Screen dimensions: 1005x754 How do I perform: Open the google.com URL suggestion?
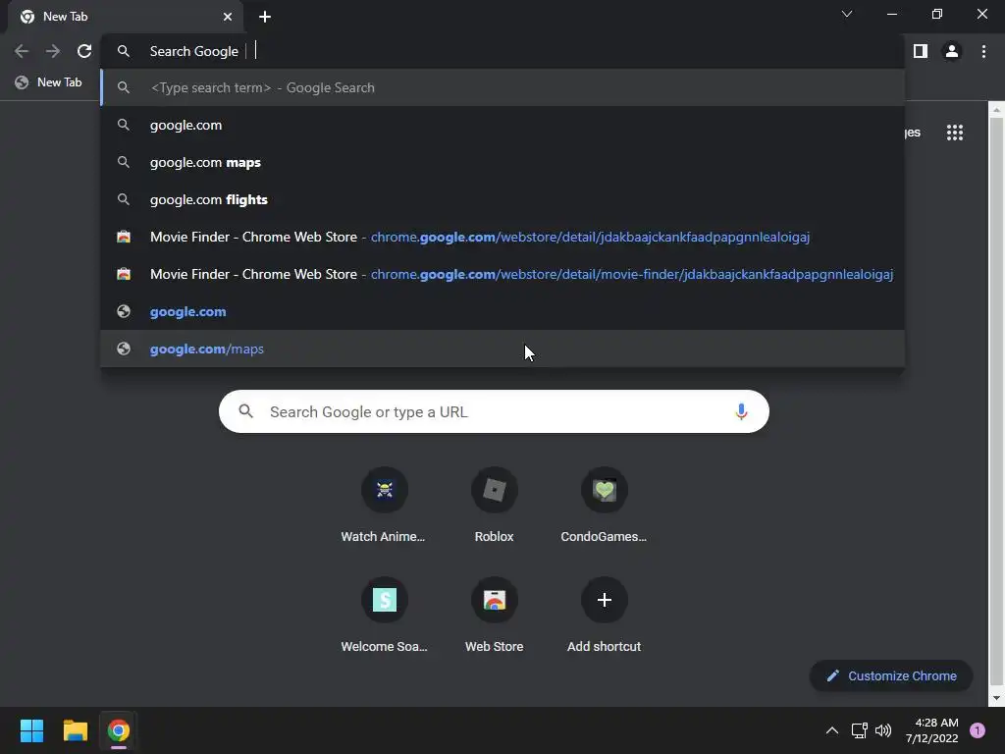502,311
